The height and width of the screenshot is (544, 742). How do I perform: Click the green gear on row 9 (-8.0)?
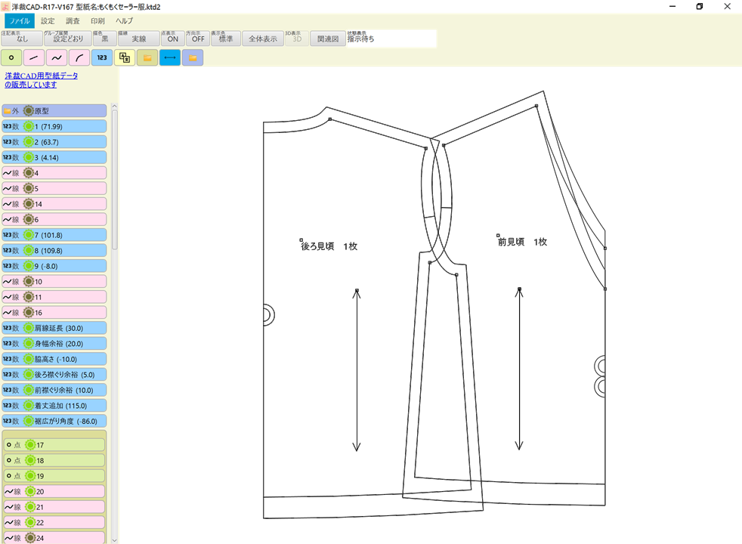click(29, 266)
